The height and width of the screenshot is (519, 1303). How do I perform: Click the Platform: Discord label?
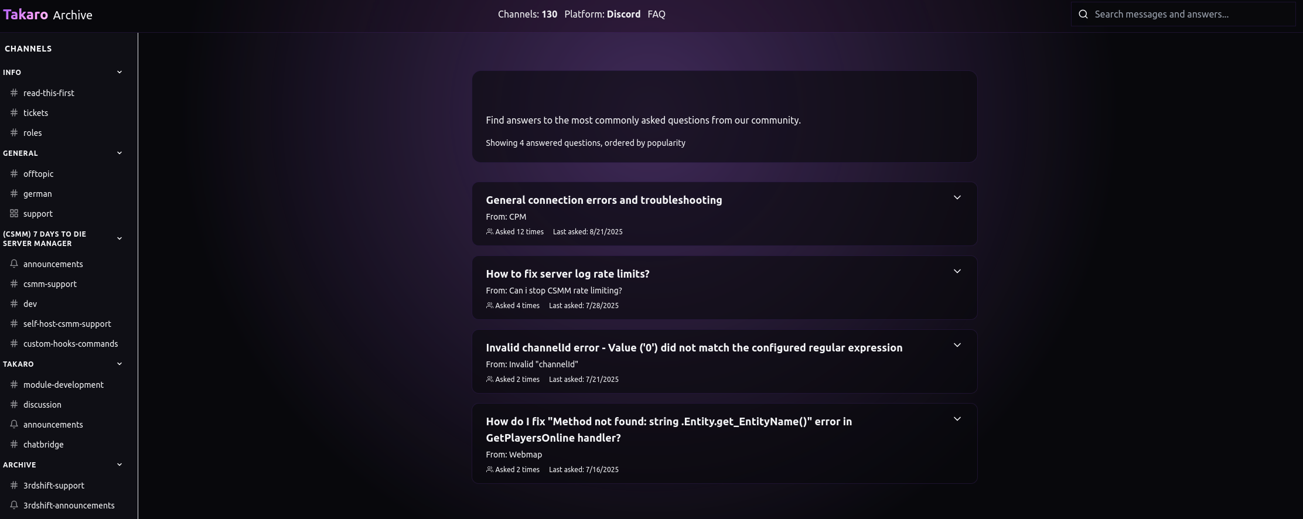pos(602,14)
